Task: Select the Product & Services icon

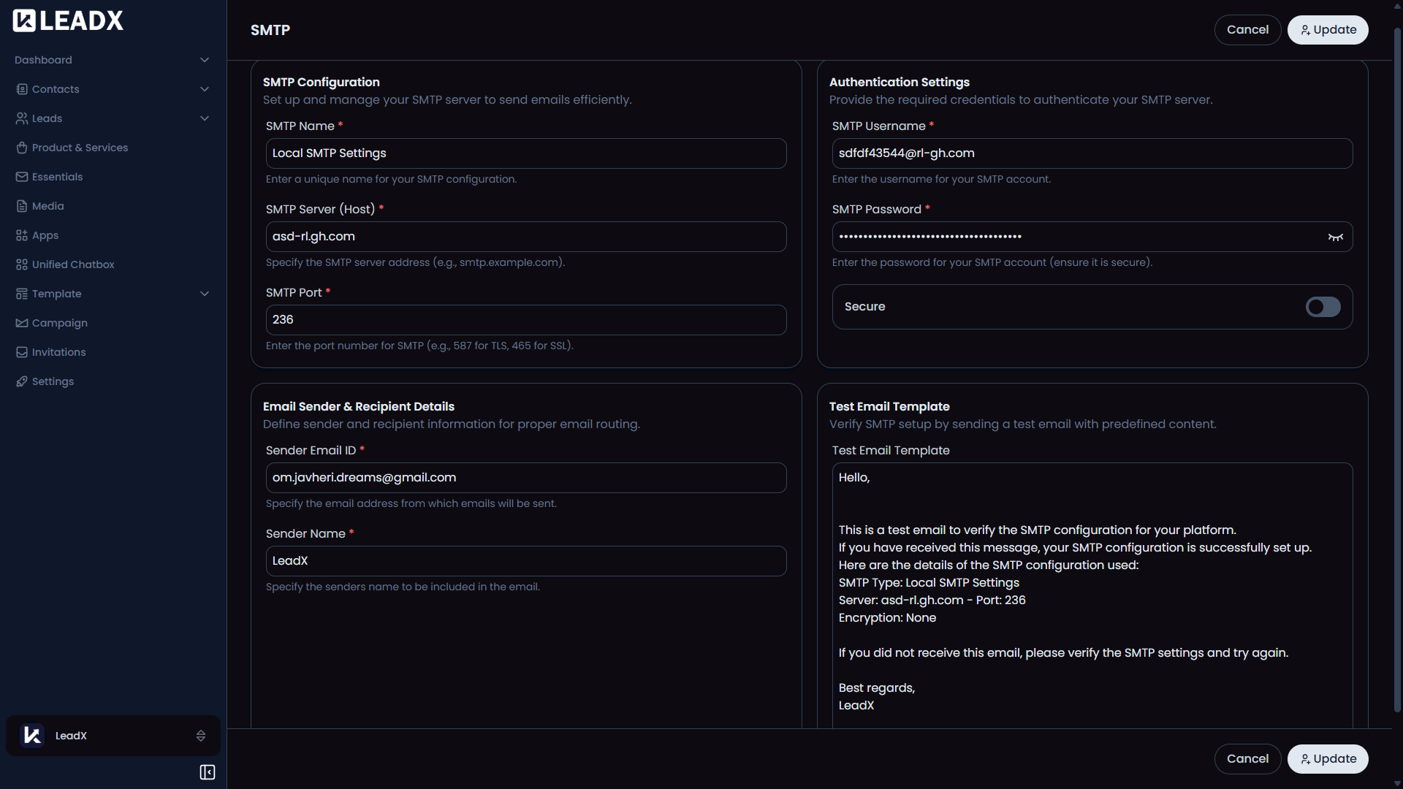Action: tap(22, 148)
